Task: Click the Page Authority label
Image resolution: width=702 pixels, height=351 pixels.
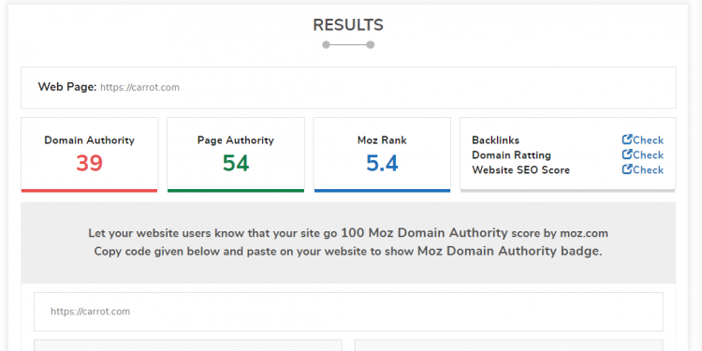Action: click(x=236, y=140)
